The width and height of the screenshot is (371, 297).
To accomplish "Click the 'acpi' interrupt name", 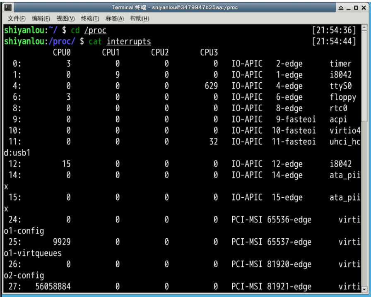I will tap(338, 120).
